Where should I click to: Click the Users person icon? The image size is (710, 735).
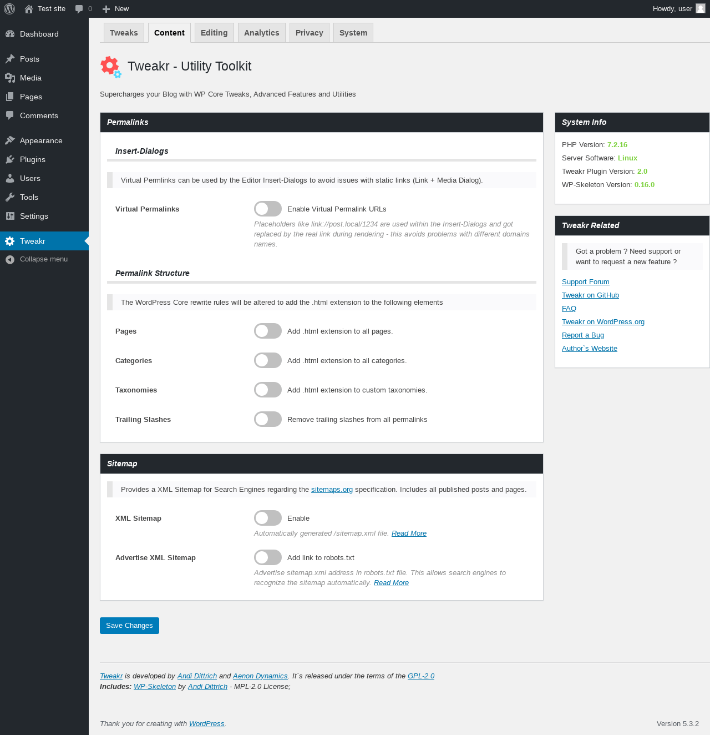pyautogui.click(x=10, y=178)
